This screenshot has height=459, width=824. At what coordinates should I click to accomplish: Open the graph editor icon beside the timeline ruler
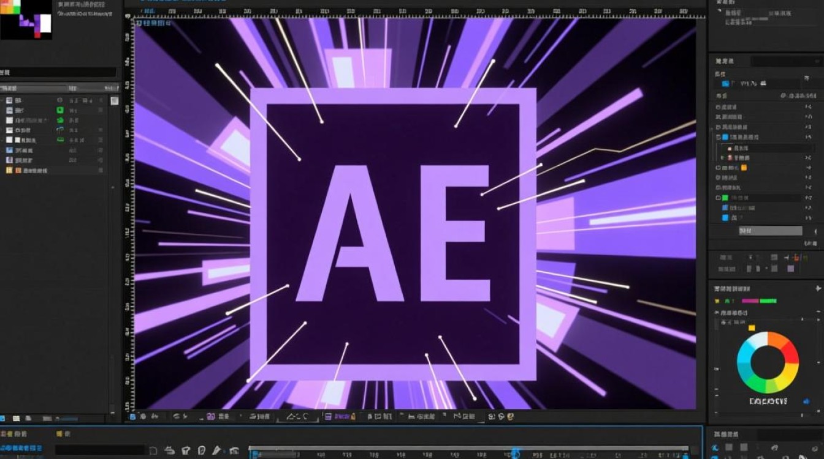(234, 451)
